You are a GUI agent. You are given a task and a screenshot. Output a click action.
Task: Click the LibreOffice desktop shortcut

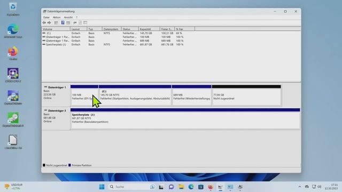pyautogui.click(x=13, y=142)
